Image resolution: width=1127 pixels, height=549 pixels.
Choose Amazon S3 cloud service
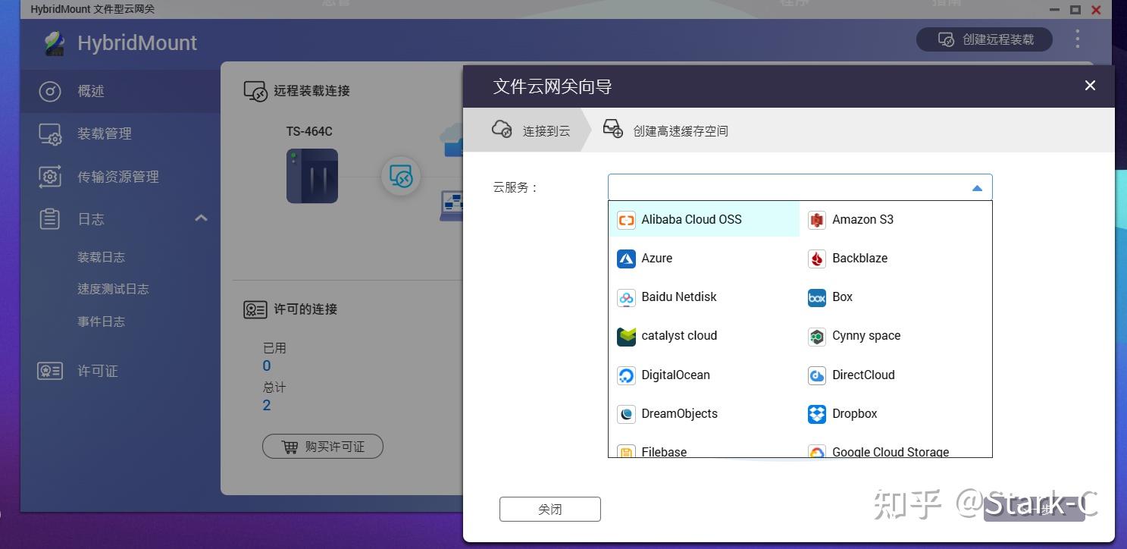(x=862, y=219)
